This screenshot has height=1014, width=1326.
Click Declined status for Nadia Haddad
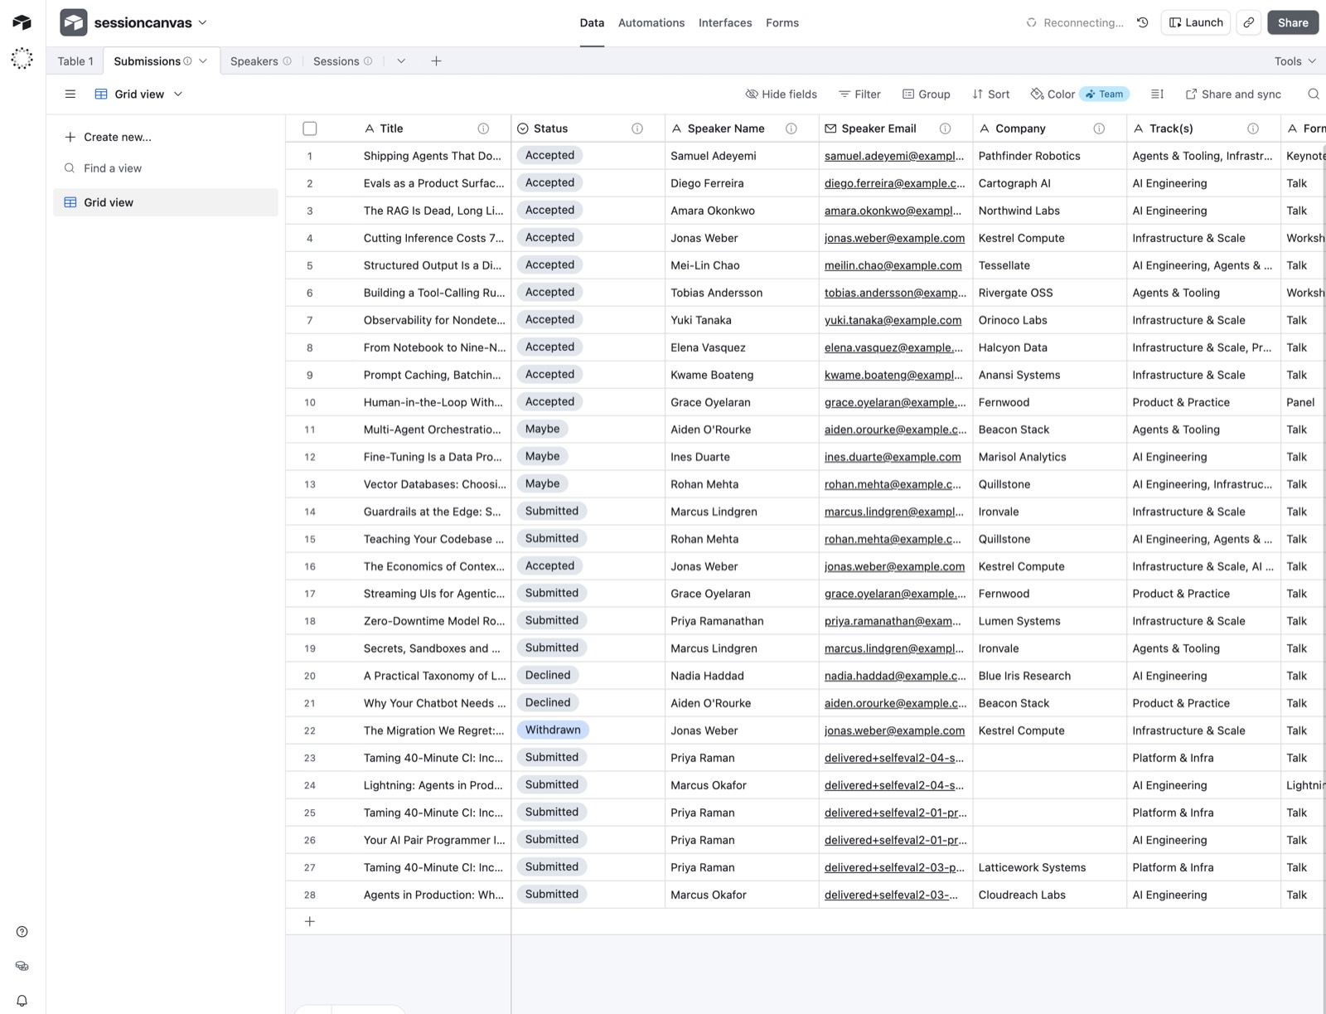(x=548, y=675)
